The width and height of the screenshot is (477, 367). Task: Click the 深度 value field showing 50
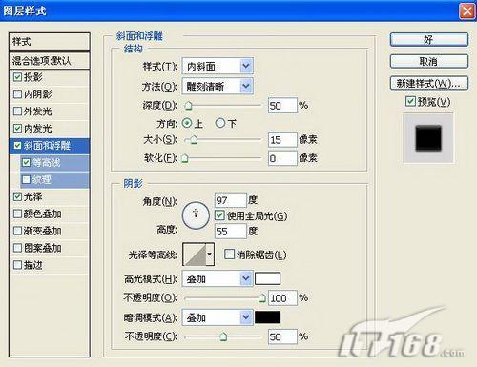282,106
